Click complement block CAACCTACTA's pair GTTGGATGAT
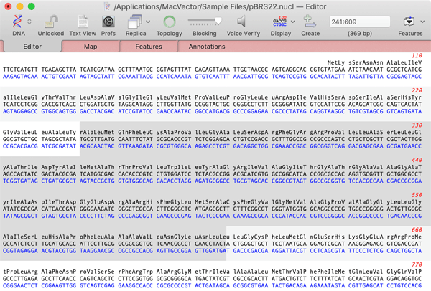Image resolution: width=431 pixels, height=291 pixels. point(212,251)
